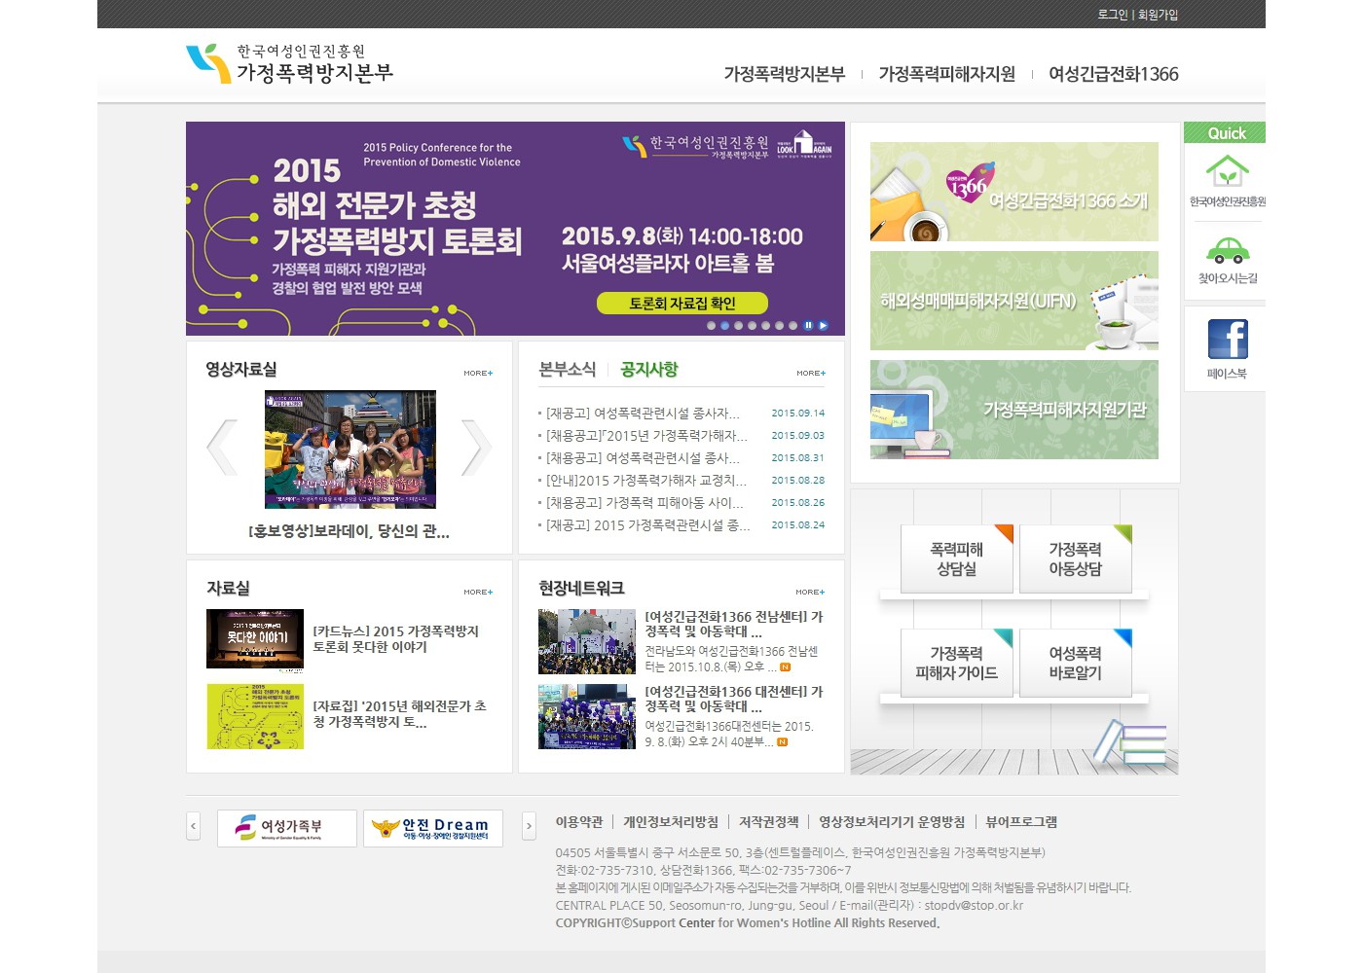Viewport: 1363px width, 973px height.
Task: Switch to the 본부소식 tab
Action: click(567, 370)
